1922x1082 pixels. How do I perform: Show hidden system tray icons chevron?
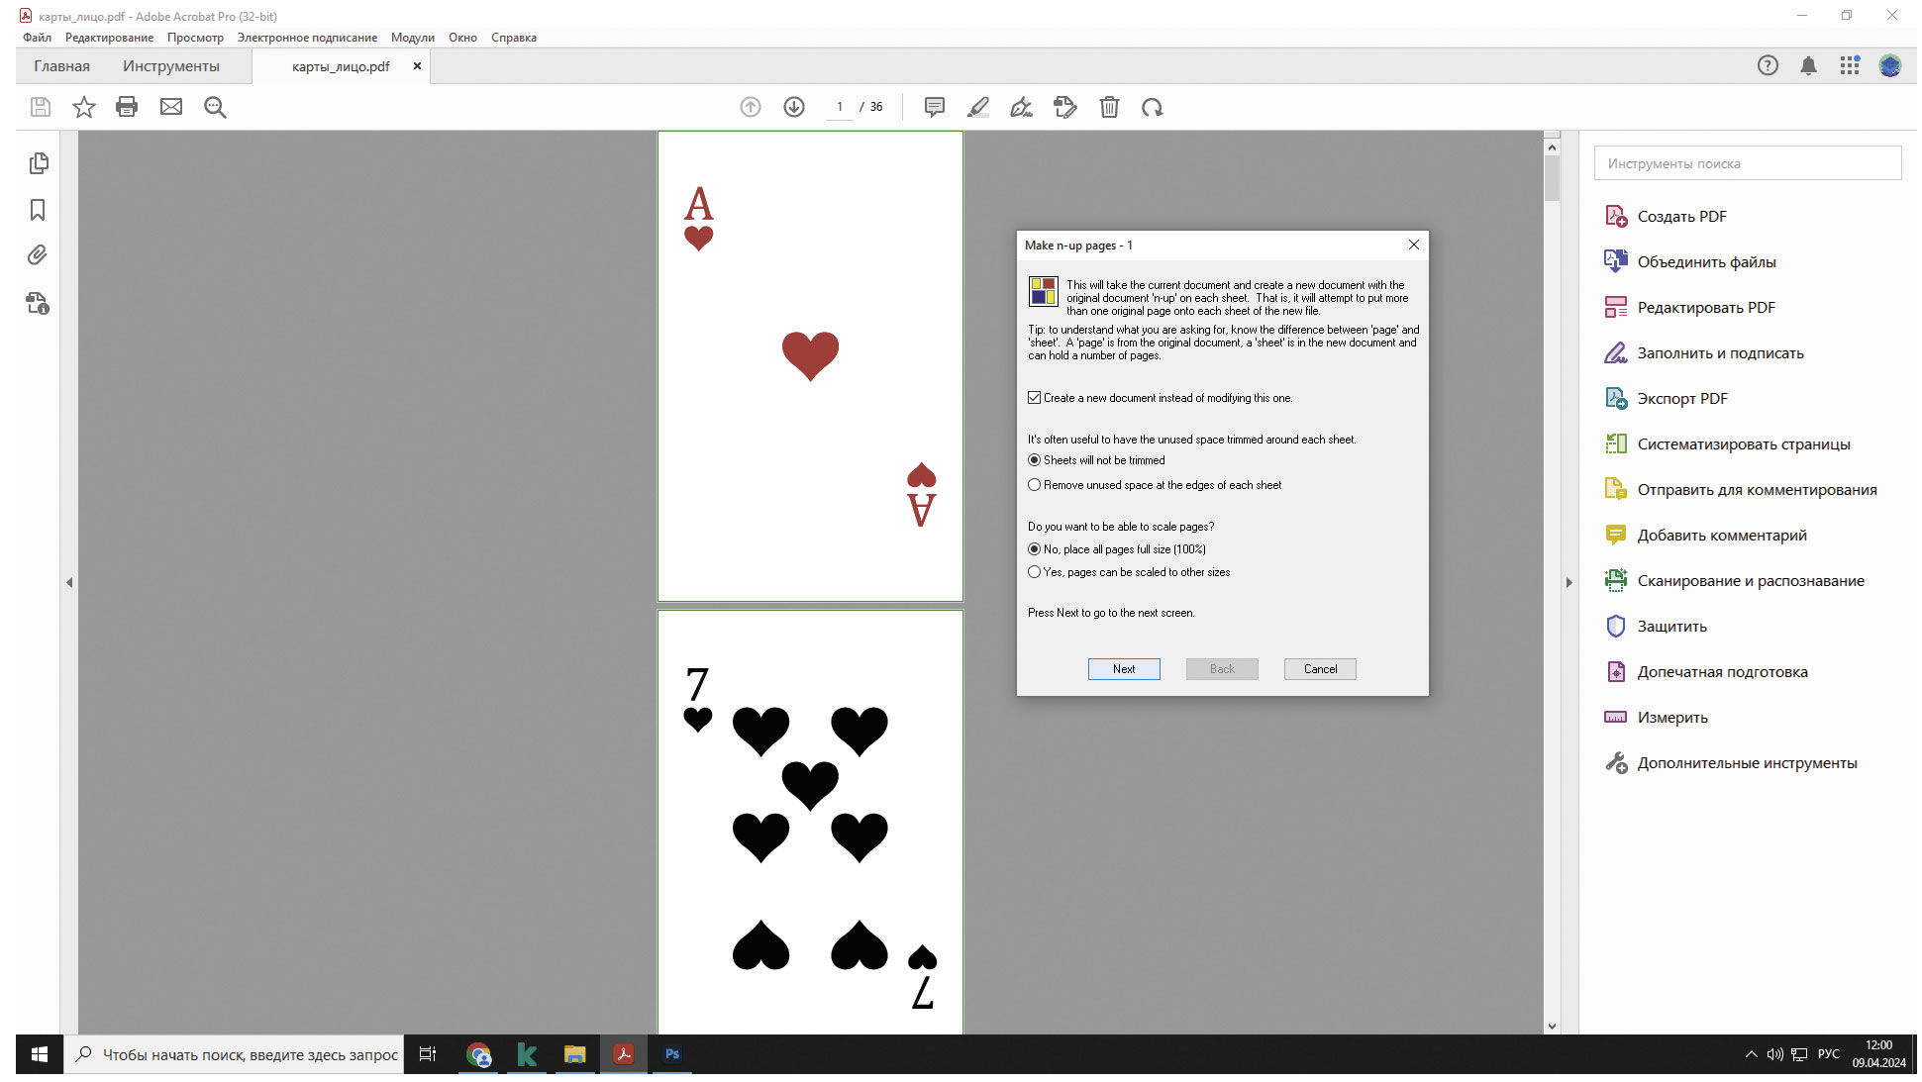click(1751, 1054)
